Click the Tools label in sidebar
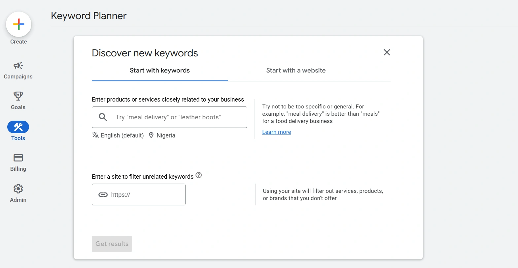The image size is (518, 268). point(18,138)
